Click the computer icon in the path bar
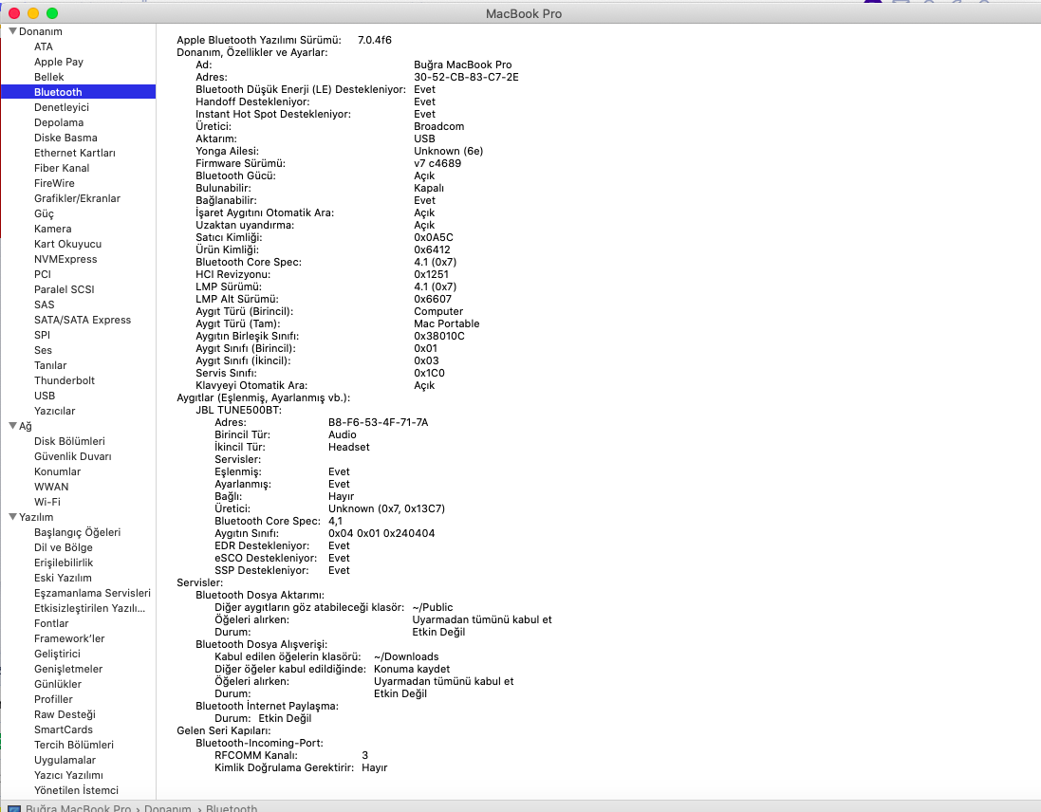 pyautogui.click(x=14, y=808)
